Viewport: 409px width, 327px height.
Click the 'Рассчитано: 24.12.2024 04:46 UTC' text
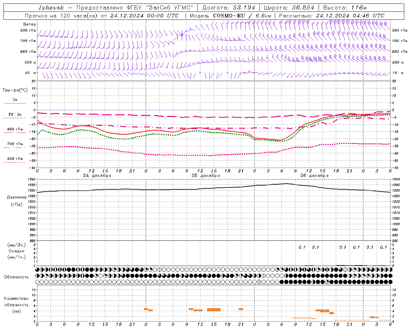(x=332, y=16)
